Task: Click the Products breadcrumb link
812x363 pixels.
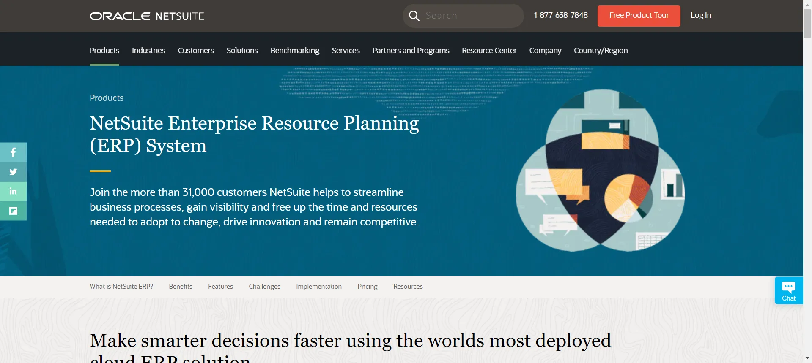Action: [107, 98]
